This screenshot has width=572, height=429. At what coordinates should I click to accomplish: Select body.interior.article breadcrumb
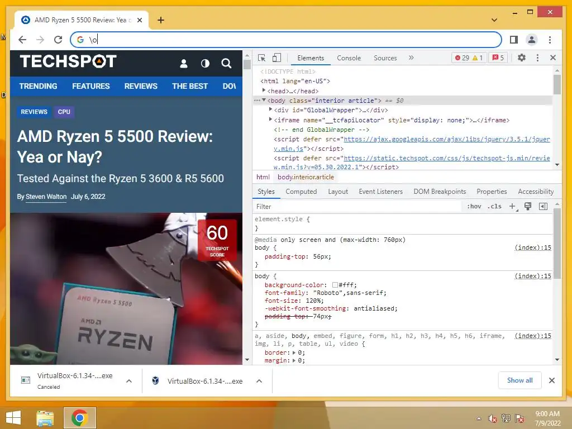(306, 177)
